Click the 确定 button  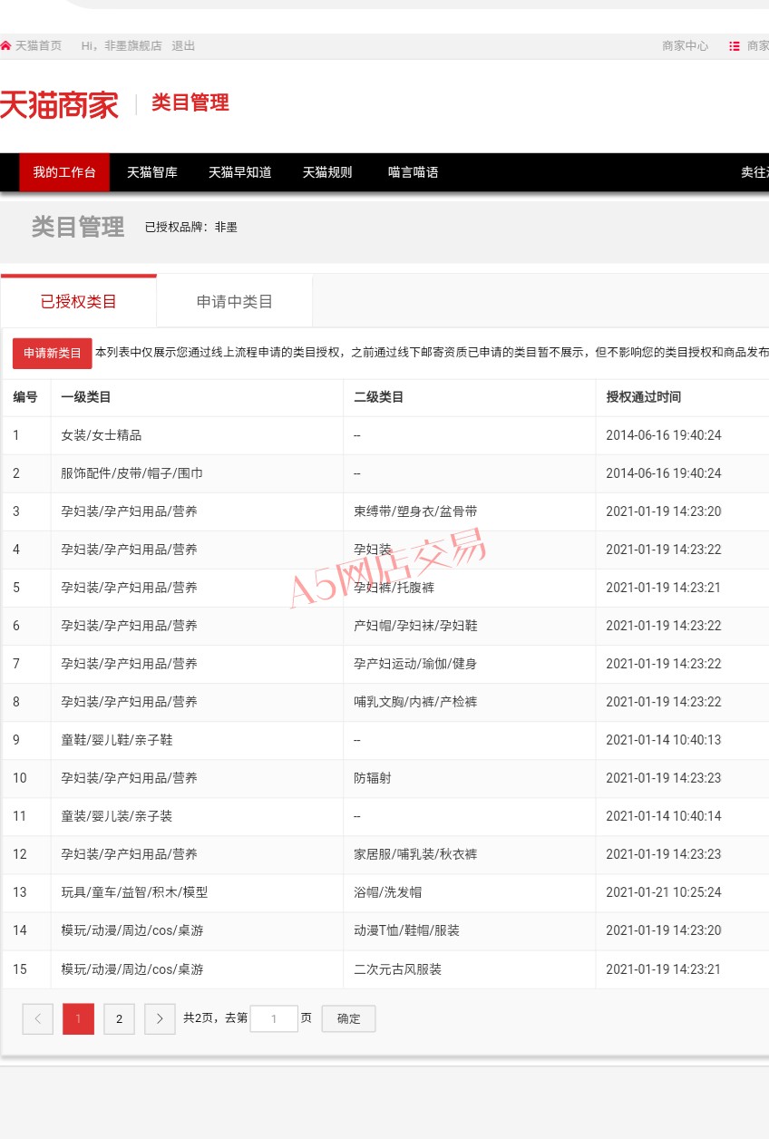coord(349,1018)
